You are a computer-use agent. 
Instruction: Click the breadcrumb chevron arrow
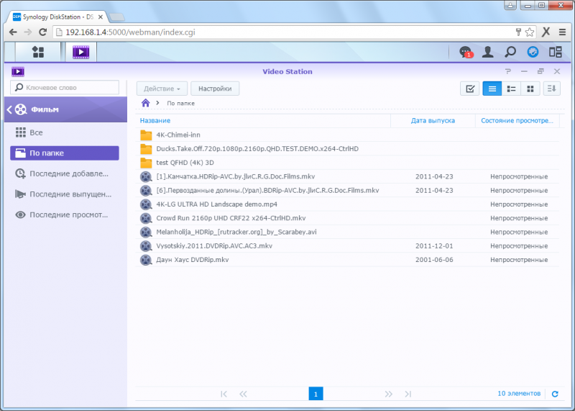(x=157, y=103)
